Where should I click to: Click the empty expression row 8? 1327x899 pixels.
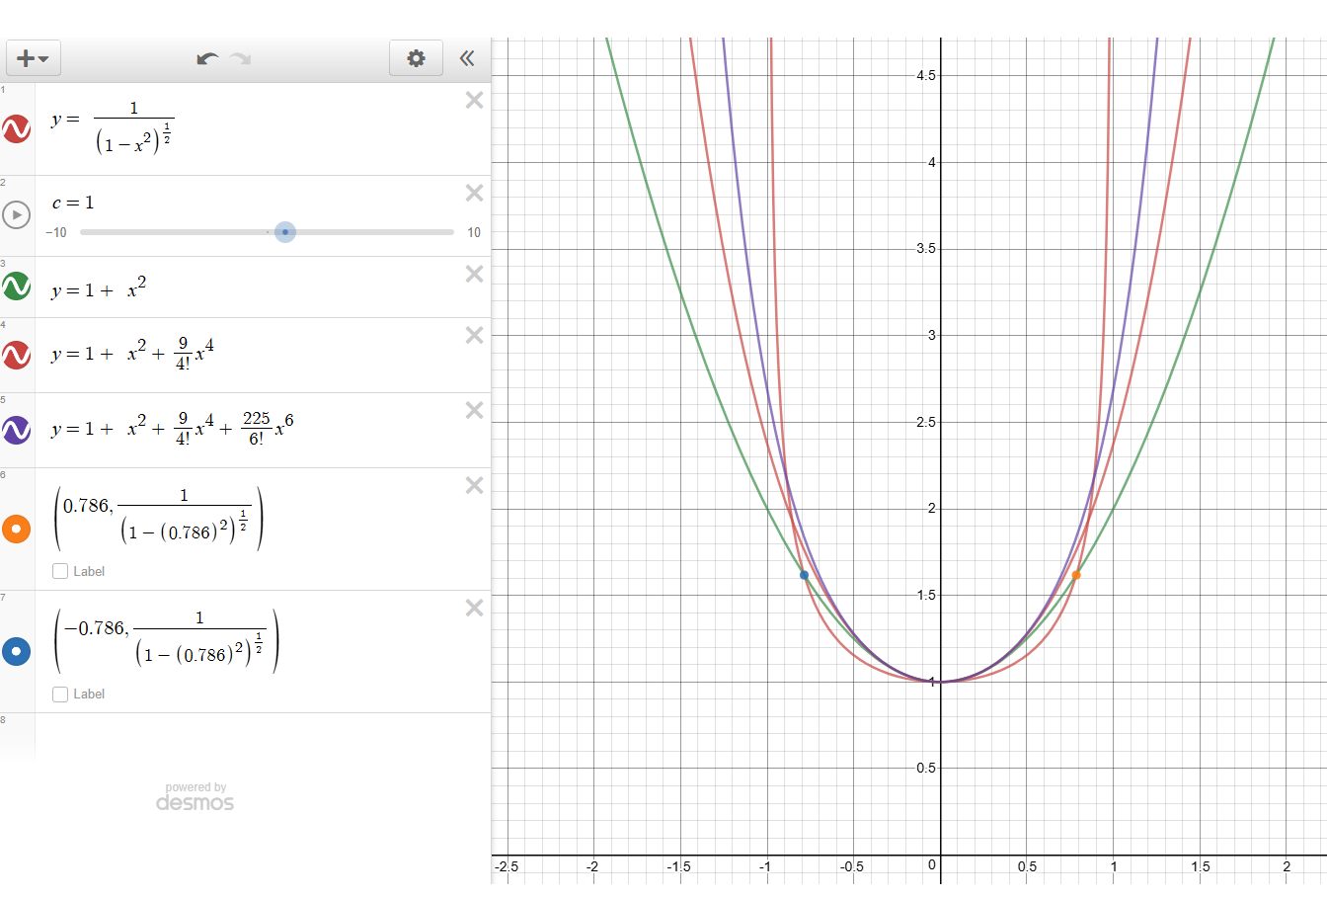262,734
